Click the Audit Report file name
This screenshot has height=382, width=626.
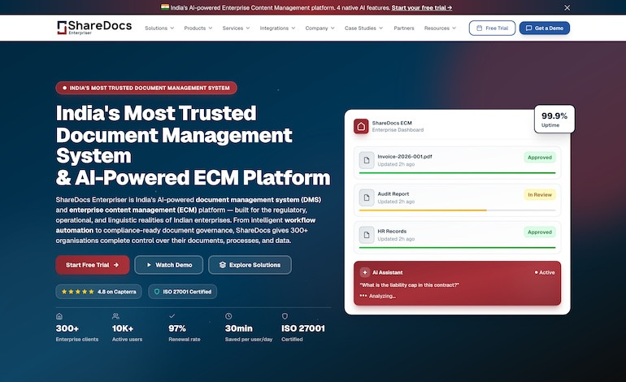(x=393, y=193)
